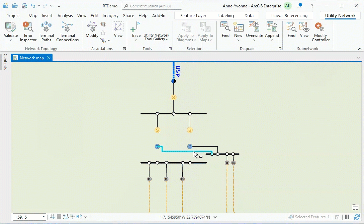
Task: Click the Command Search box
Action: 152,6
